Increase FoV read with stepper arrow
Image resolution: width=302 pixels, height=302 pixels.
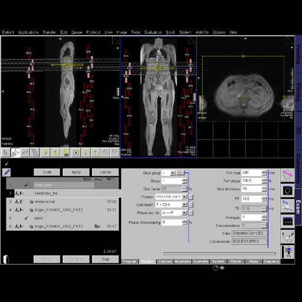pyautogui.click(x=264, y=172)
